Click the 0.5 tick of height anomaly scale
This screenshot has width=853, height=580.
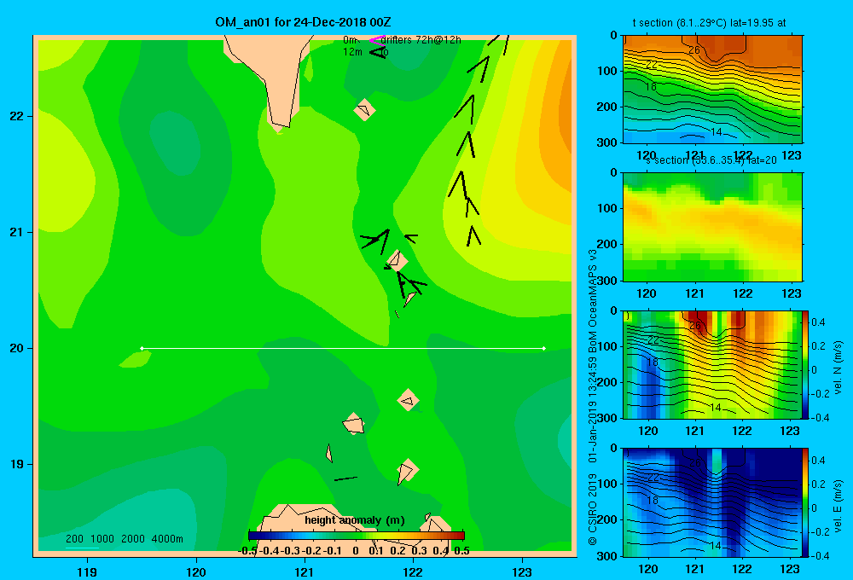pyautogui.click(x=461, y=551)
